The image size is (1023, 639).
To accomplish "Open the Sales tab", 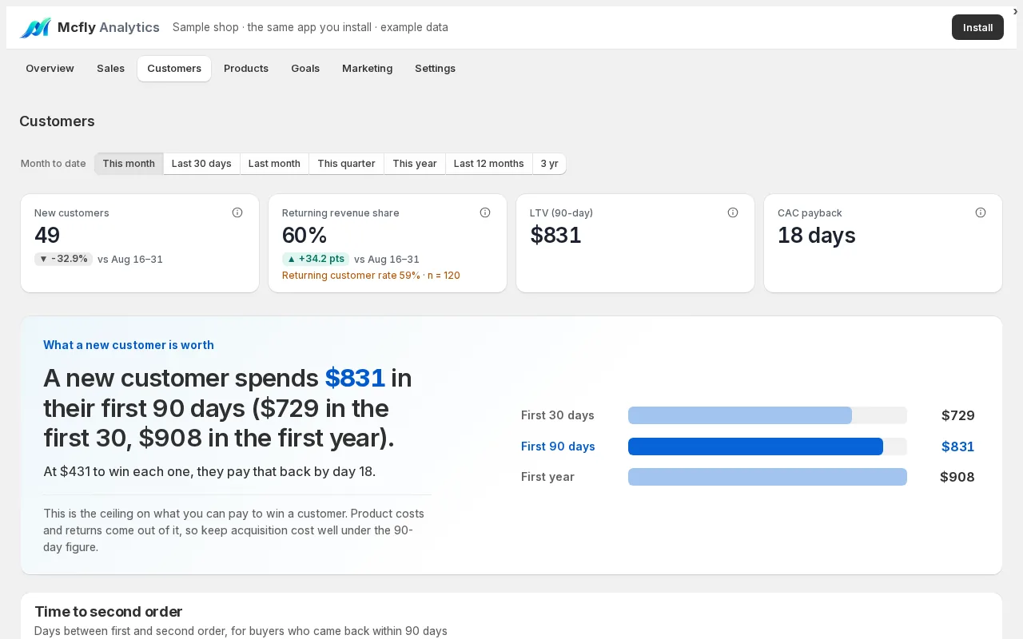I will click(110, 69).
